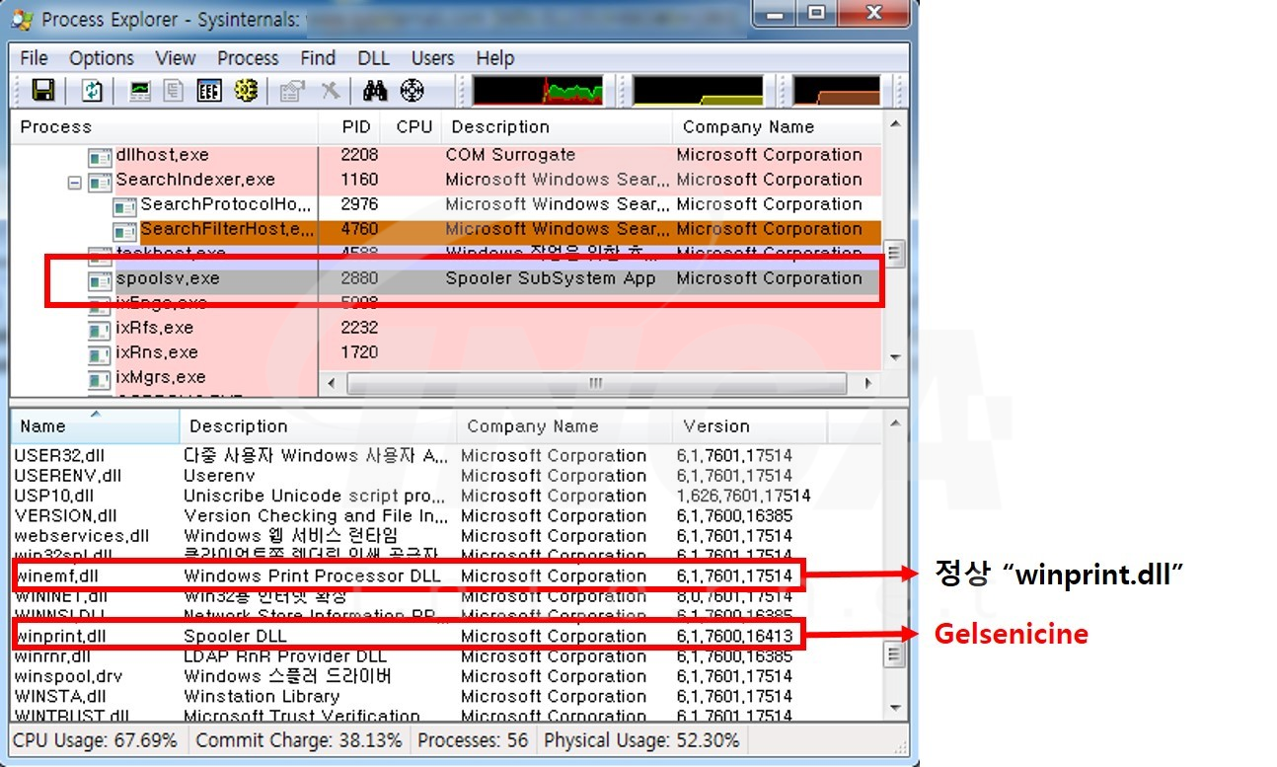
Task: Click the Process Explorer title bar icon
Action: [x=22, y=20]
